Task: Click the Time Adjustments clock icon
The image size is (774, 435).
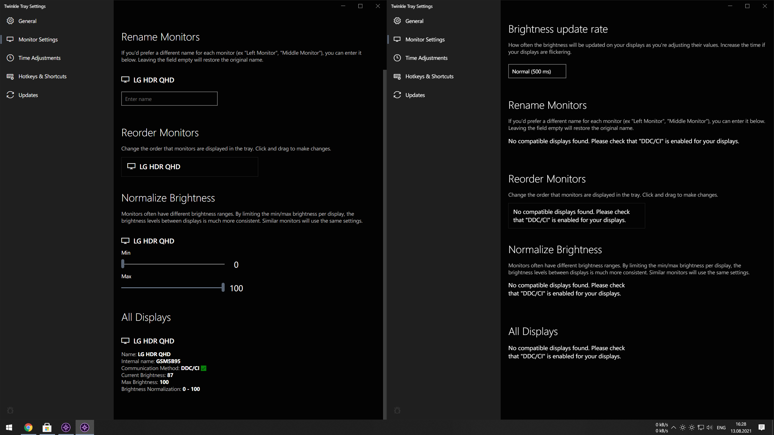Action: [x=11, y=58]
